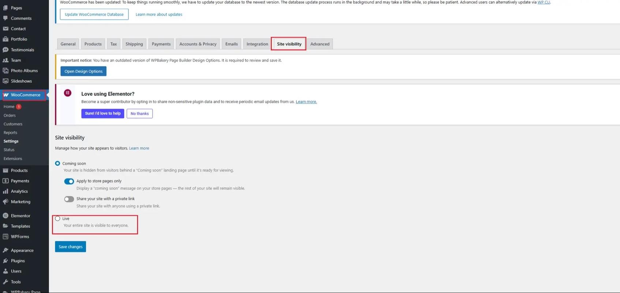Click the Marketing megaphone icon
Screen dimensions: 620x293
click(5, 202)
